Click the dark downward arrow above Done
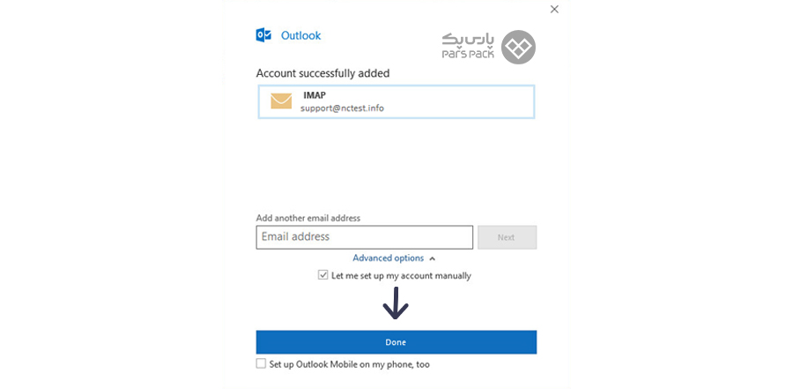The image size is (793, 389). point(396,303)
